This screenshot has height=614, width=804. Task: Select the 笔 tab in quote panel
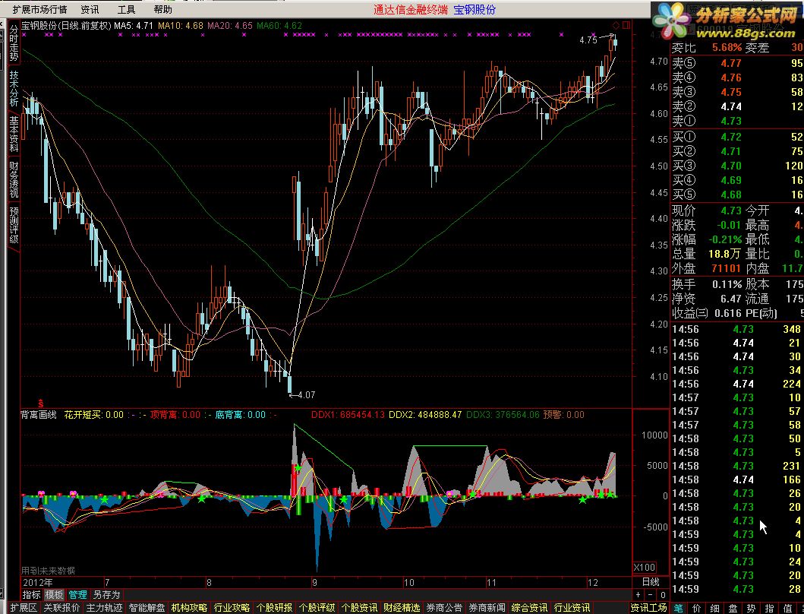tap(679, 608)
